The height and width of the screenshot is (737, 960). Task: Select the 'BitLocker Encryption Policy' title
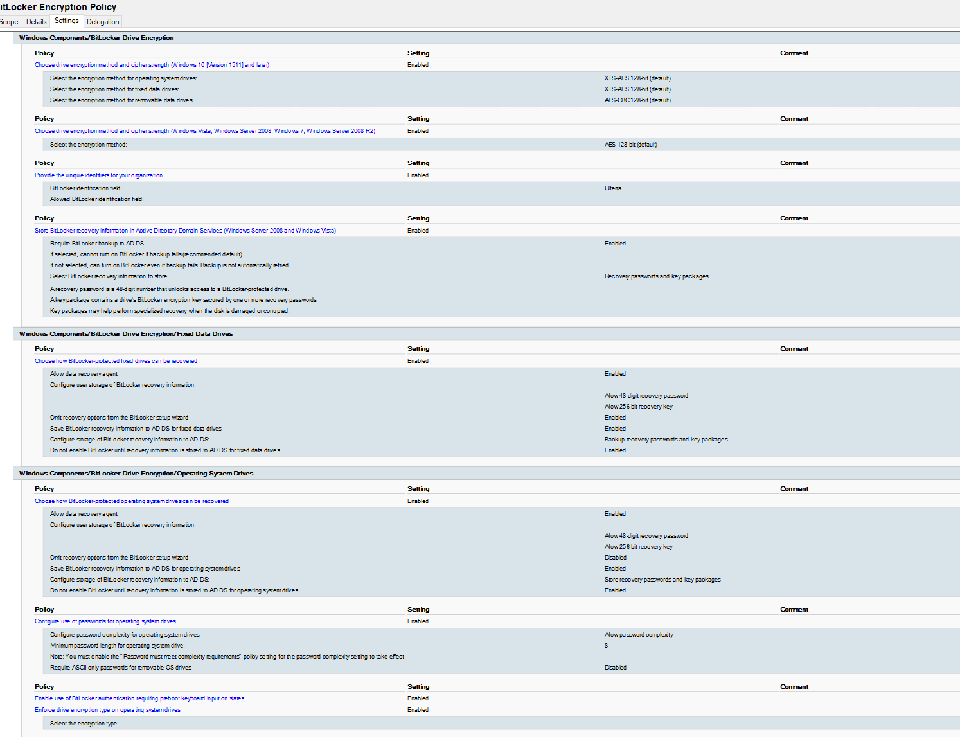[x=58, y=7]
